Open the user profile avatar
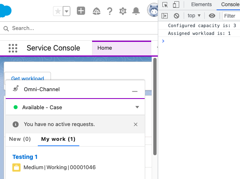 point(152,10)
